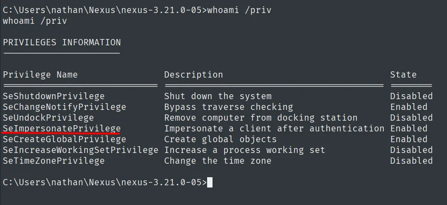Click the State column header
This screenshot has height=205, width=447.
pos(404,75)
